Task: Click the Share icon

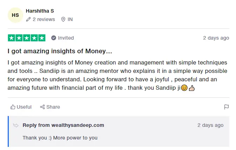Action: click(x=42, y=107)
